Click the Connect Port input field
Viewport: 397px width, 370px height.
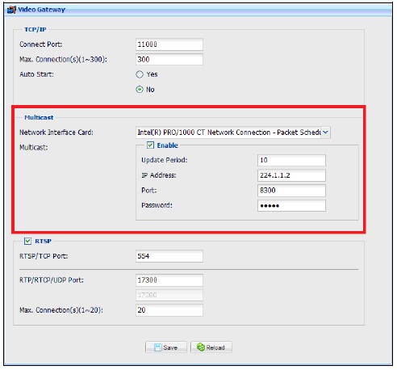pyautogui.click(x=169, y=44)
